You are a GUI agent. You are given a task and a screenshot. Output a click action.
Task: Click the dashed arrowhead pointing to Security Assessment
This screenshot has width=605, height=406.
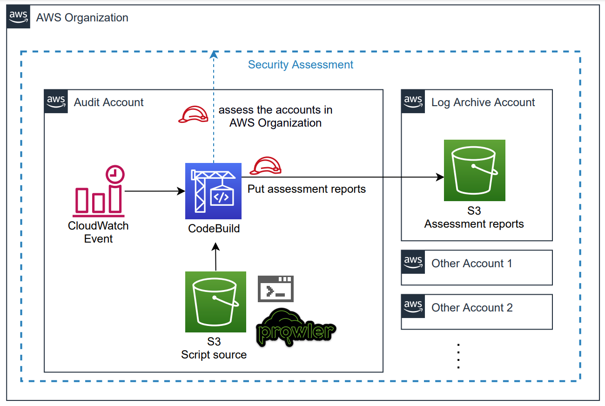[x=214, y=55]
